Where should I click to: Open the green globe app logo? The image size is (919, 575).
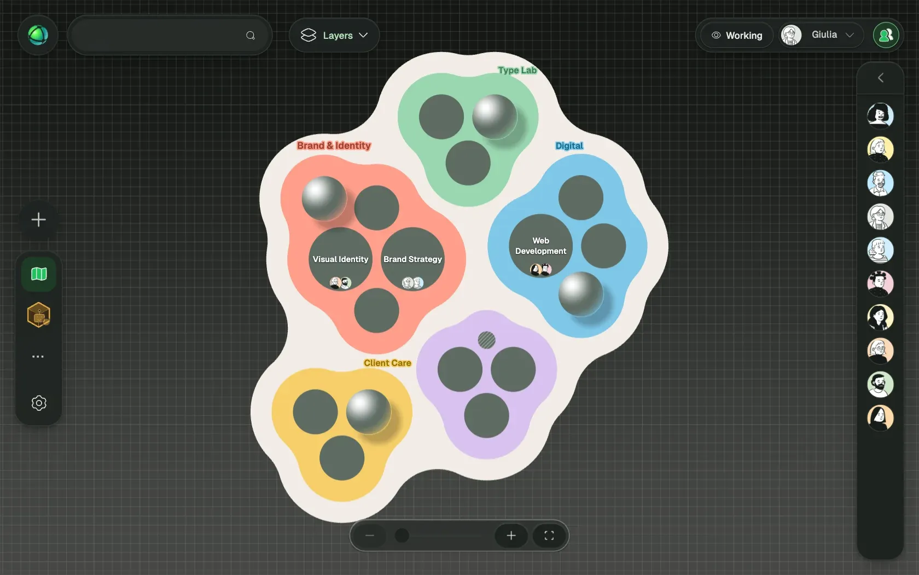38,35
